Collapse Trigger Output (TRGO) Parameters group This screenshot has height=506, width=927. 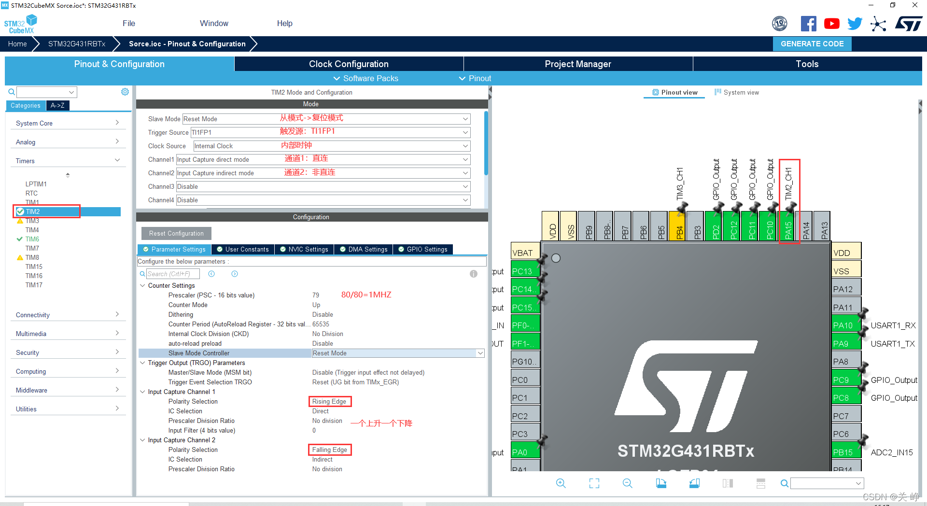tap(142, 363)
